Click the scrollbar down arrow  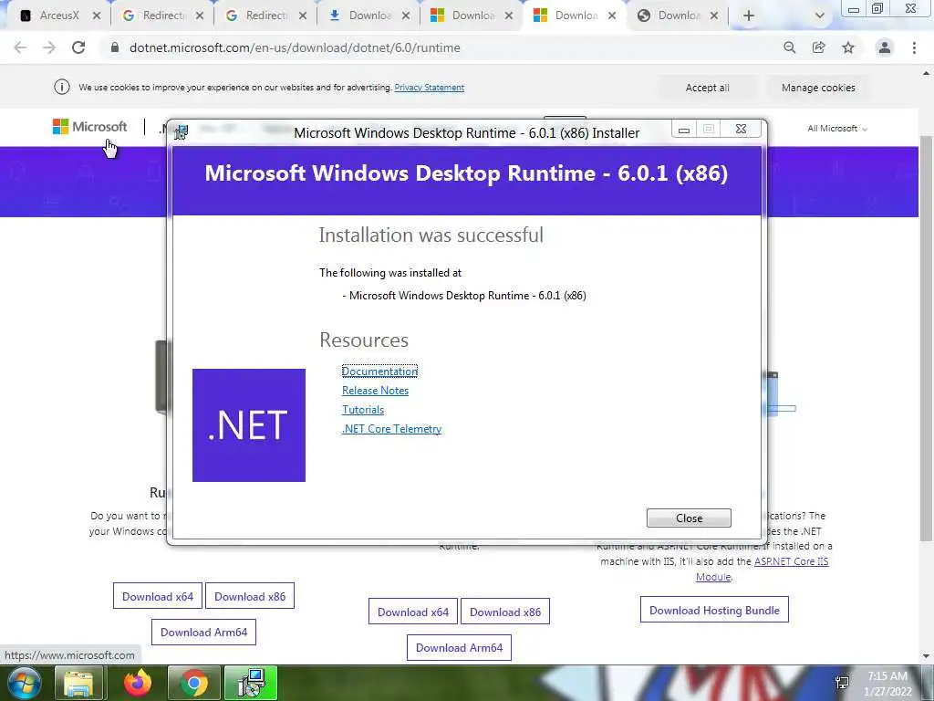[x=927, y=656]
